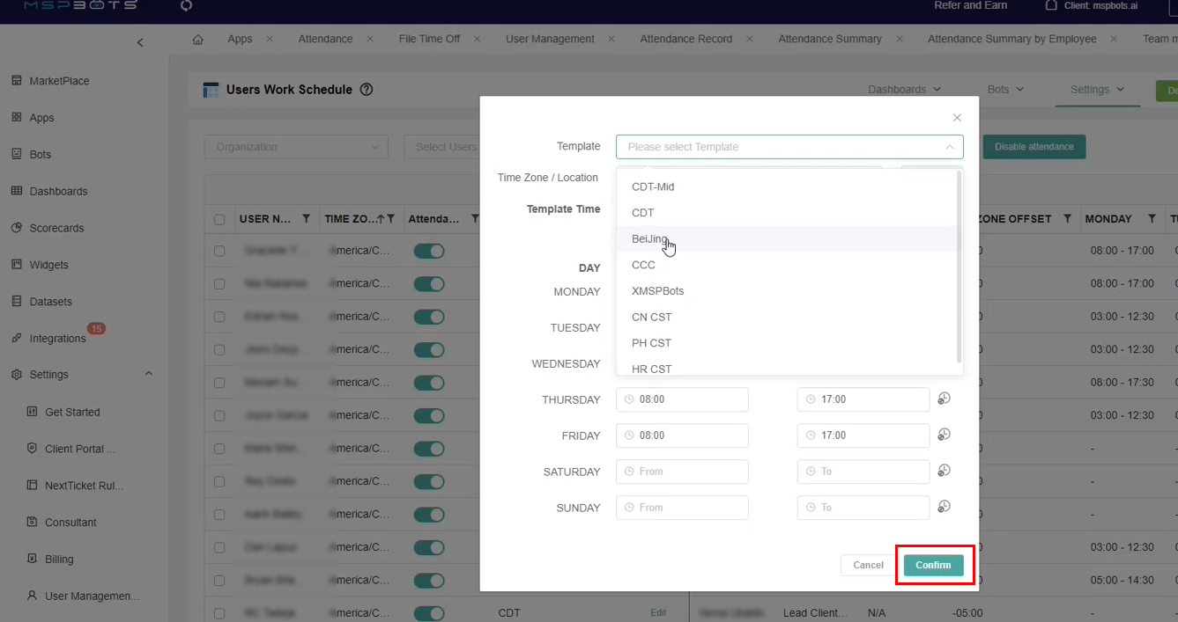Open the Dashboards menu
The image size is (1178, 622).
tap(904, 90)
